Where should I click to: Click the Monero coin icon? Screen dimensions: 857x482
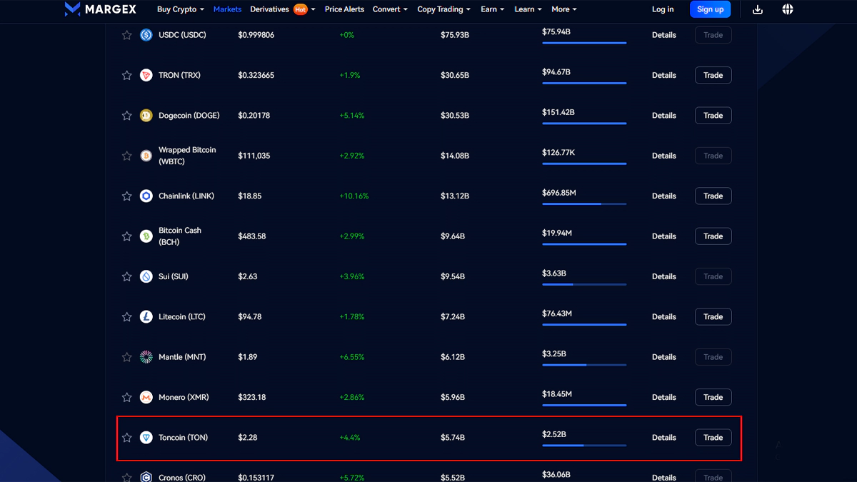(x=146, y=398)
